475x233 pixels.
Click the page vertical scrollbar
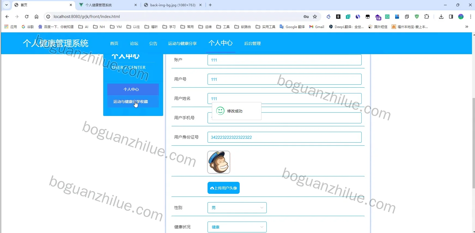pos(473,143)
